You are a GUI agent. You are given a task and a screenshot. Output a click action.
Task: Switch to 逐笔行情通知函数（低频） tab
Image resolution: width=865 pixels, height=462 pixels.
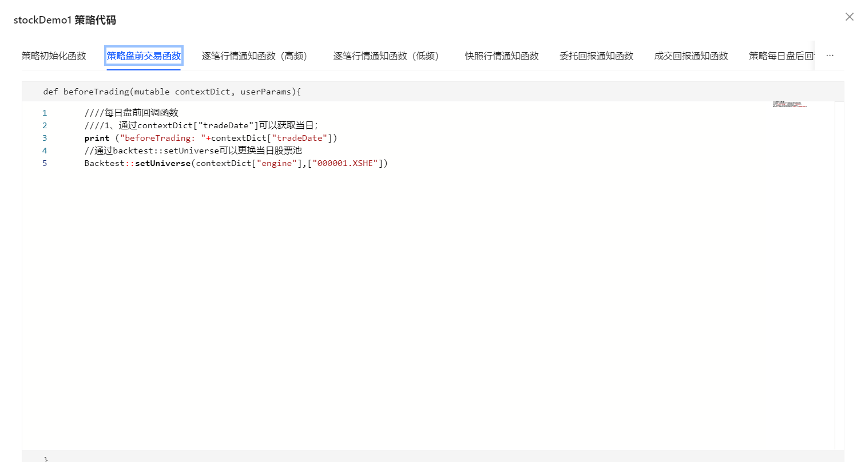coord(389,56)
